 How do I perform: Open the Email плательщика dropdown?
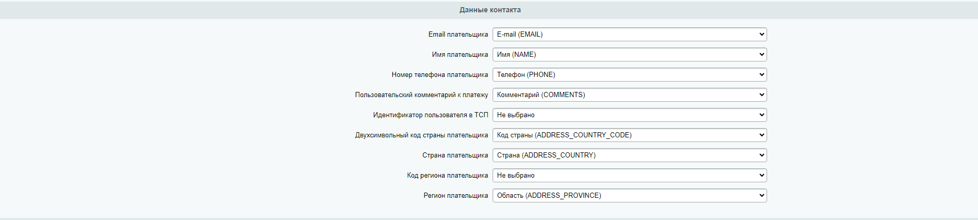click(629, 35)
